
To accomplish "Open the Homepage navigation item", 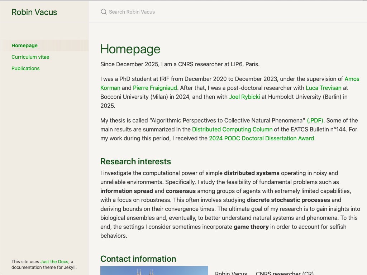I will point(24,45).
